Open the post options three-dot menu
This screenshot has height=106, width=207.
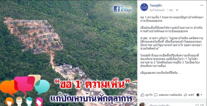[202, 5]
